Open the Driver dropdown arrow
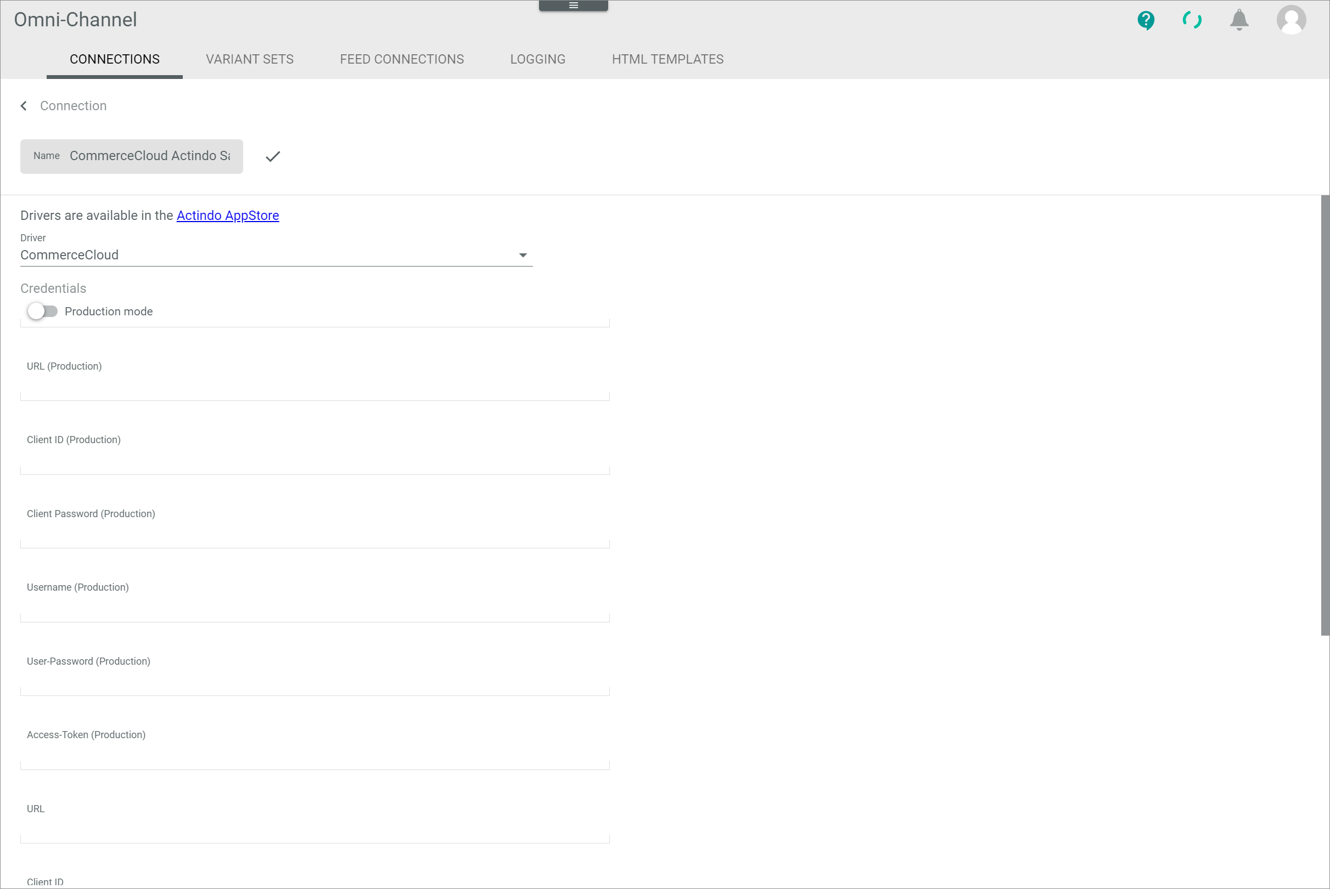Image resolution: width=1330 pixels, height=889 pixels. (523, 255)
